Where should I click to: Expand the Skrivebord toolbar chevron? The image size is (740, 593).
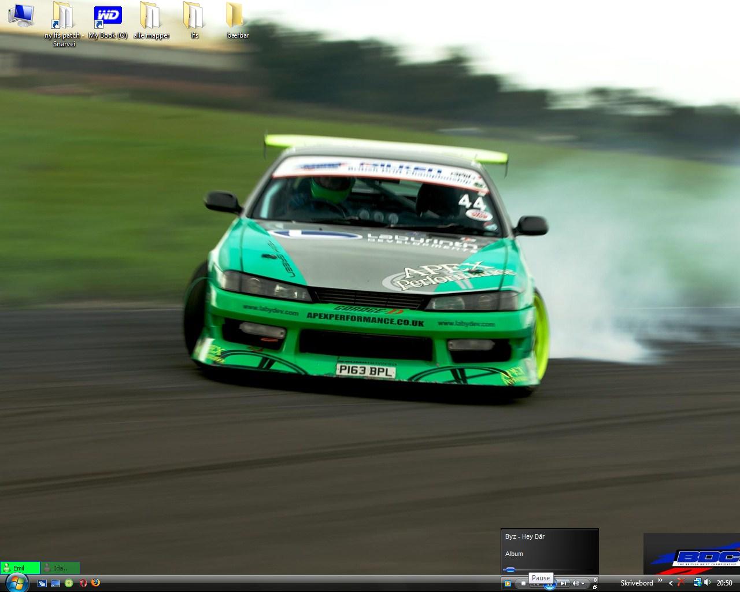[660, 580]
